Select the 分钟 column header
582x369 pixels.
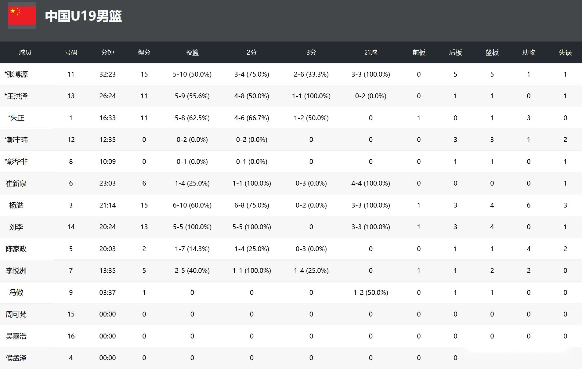107,52
